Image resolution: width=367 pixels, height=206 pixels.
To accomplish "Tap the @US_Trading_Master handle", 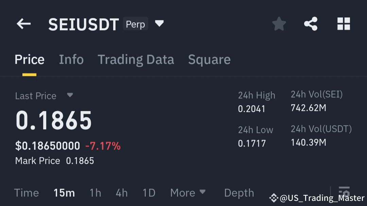I will 321,198.
